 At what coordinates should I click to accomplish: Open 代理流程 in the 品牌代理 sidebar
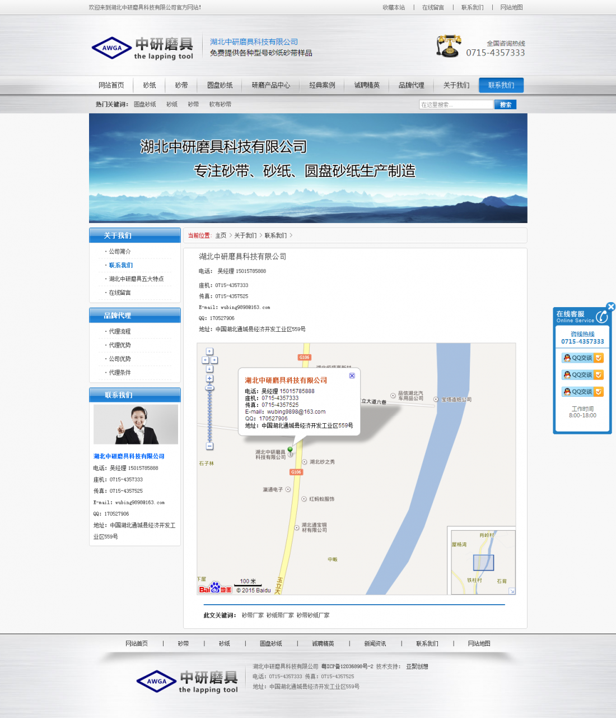[119, 332]
